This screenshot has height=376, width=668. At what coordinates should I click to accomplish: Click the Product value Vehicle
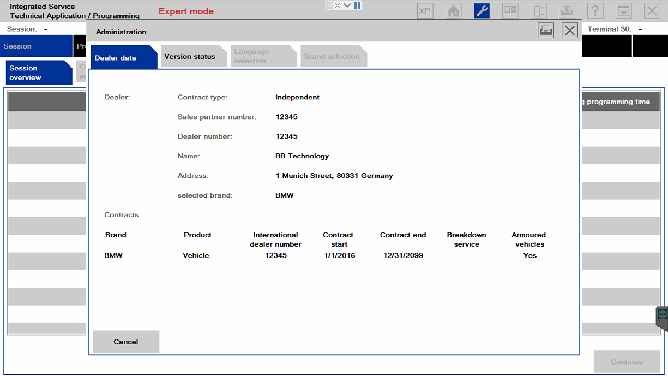pos(196,255)
